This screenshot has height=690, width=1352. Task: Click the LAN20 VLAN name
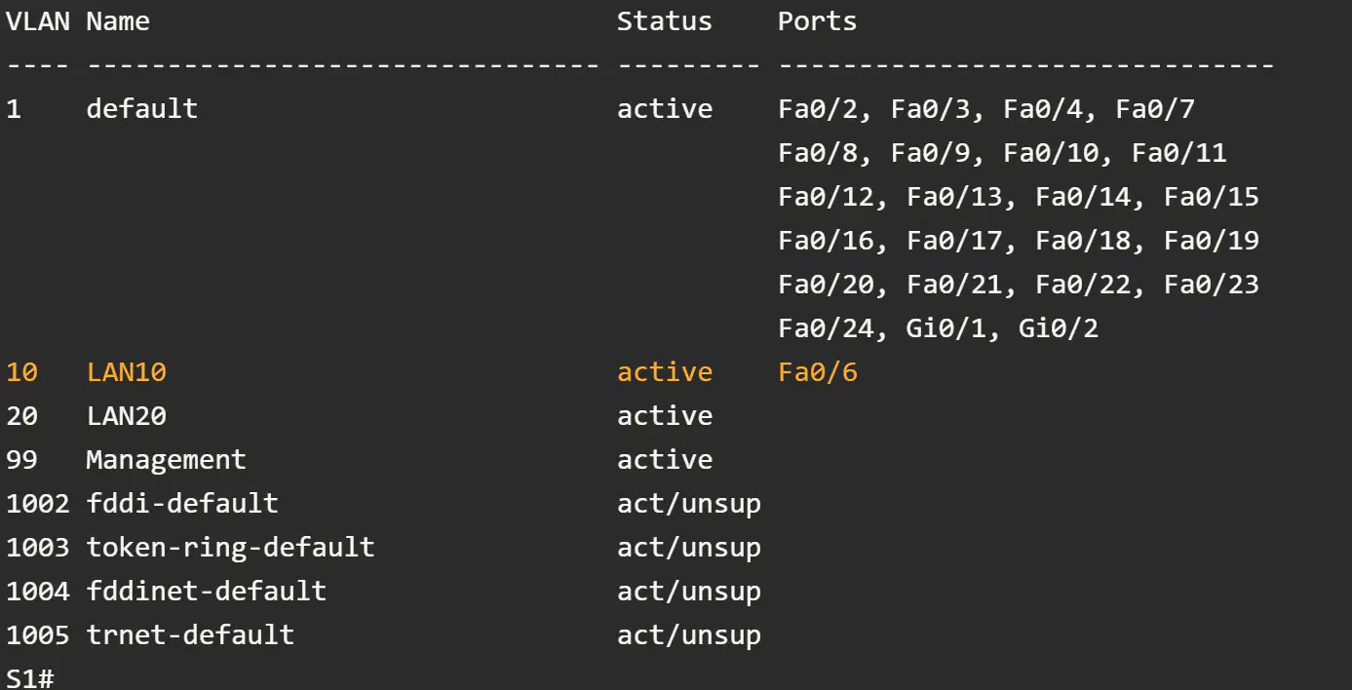click(127, 416)
